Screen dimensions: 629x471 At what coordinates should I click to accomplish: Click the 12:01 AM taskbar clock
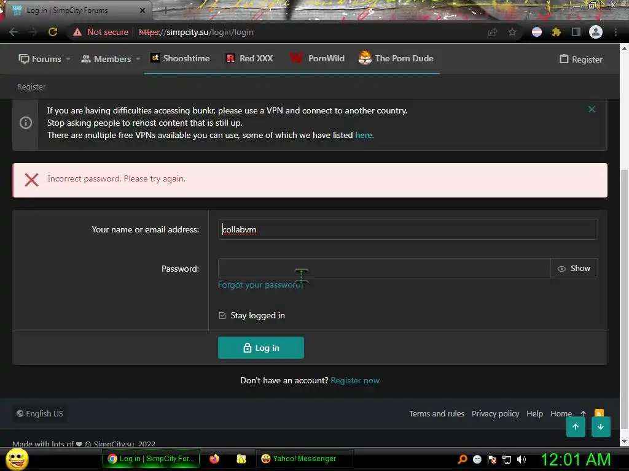point(576,459)
